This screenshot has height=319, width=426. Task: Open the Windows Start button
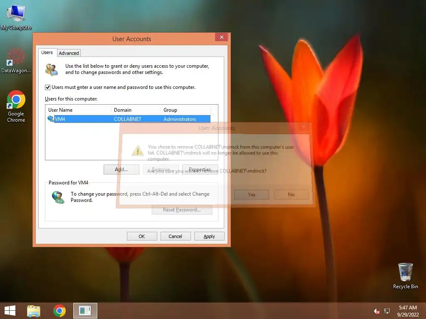pos(10,311)
